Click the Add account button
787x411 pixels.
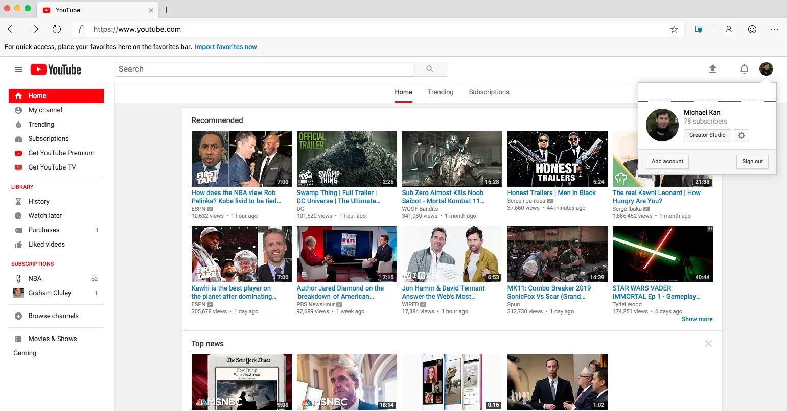pyautogui.click(x=667, y=161)
